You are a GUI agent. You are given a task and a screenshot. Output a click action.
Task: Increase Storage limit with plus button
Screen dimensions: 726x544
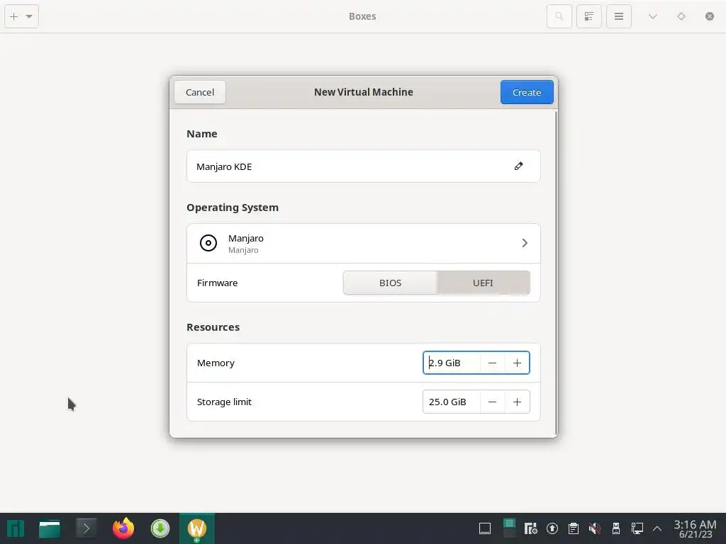(517, 402)
